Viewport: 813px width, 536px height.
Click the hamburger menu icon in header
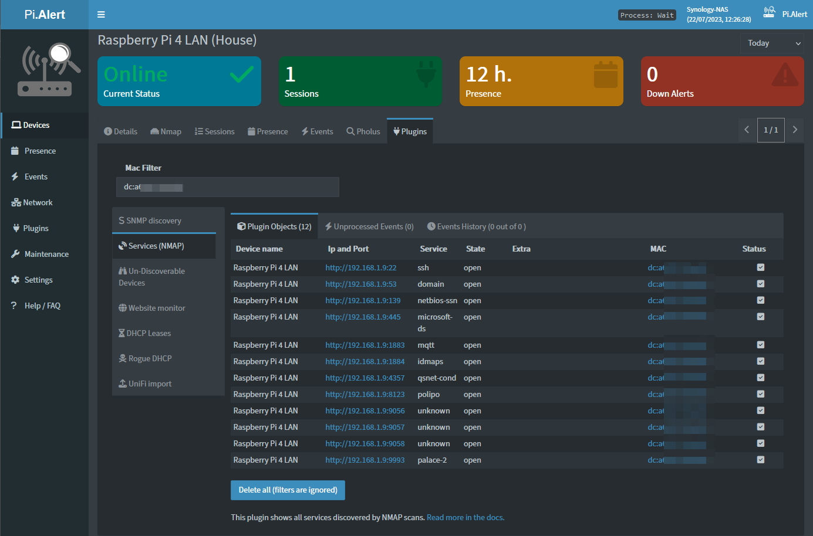(101, 15)
